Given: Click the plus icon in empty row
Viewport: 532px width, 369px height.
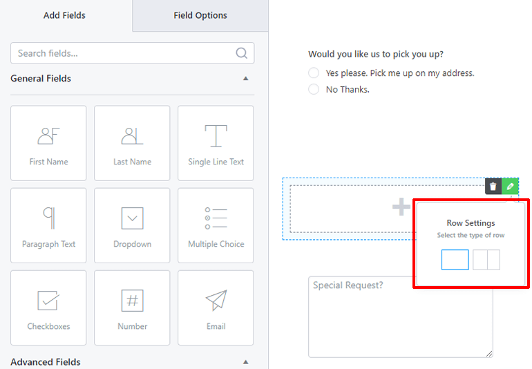Looking at the screenshot, I should [x=401, y=207].
